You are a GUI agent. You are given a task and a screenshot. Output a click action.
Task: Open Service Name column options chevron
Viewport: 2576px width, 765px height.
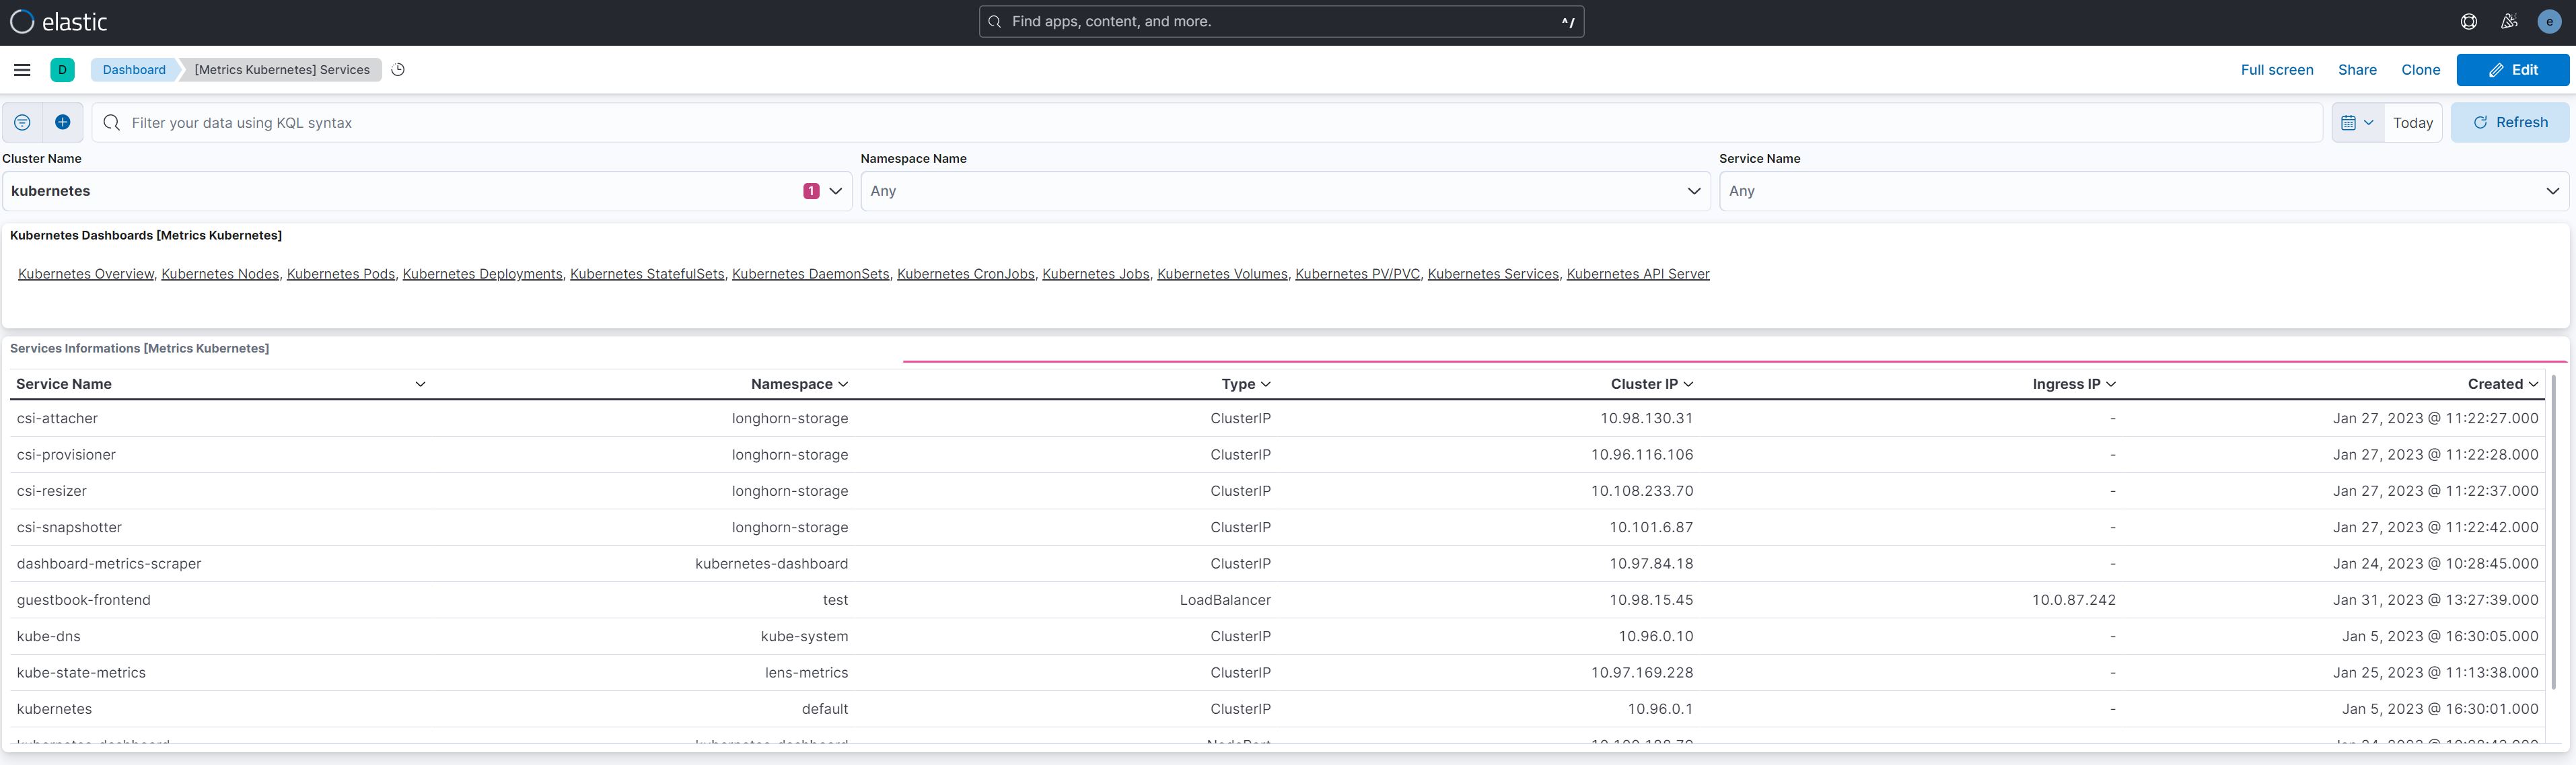click(421, 384)
